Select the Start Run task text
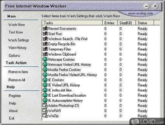The height and width of the screenshot is (125, 165). tap(55, 34)
